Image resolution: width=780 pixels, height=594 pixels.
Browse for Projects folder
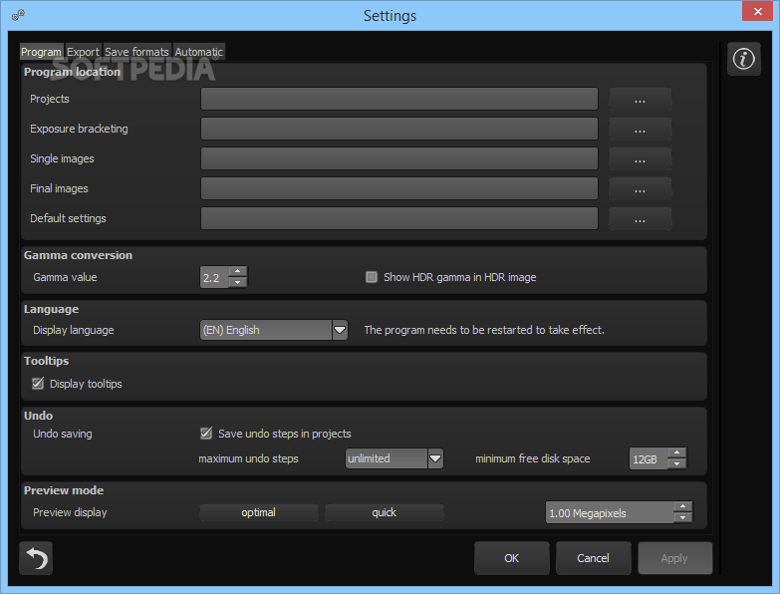click(x=641, y=99)
